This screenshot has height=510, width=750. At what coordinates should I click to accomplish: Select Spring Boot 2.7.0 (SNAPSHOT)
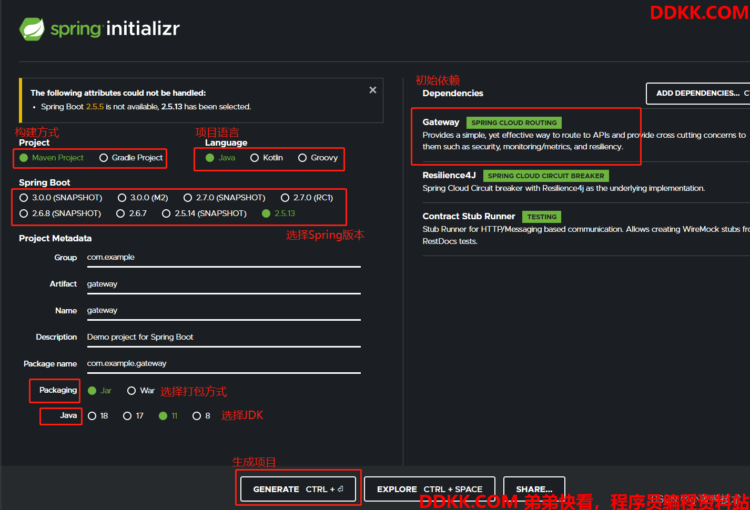(225, 198)
